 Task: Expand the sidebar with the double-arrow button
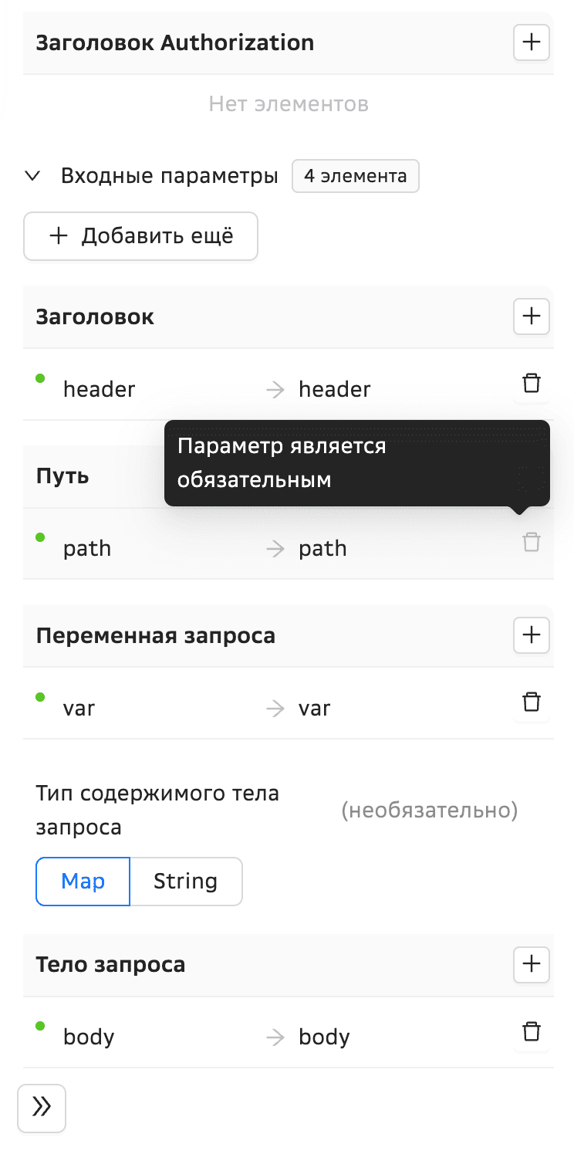tap(41, 1109)
